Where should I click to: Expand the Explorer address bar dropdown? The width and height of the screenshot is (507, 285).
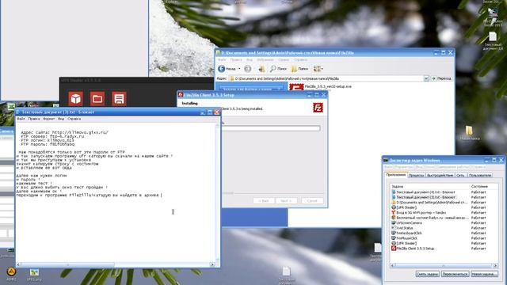(426, 78)
